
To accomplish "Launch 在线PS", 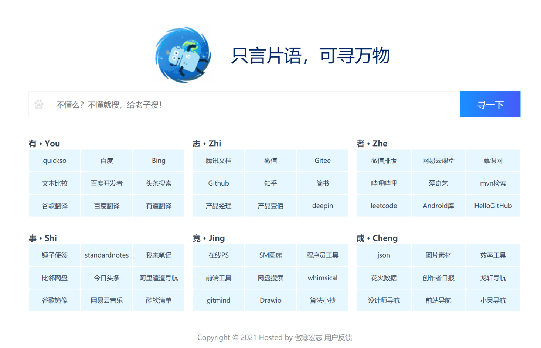I will click(x=219, y=255).
